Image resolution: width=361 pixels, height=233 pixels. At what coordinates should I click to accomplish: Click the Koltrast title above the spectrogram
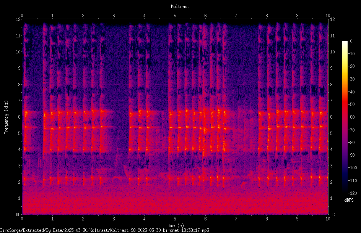click(180, 6)
